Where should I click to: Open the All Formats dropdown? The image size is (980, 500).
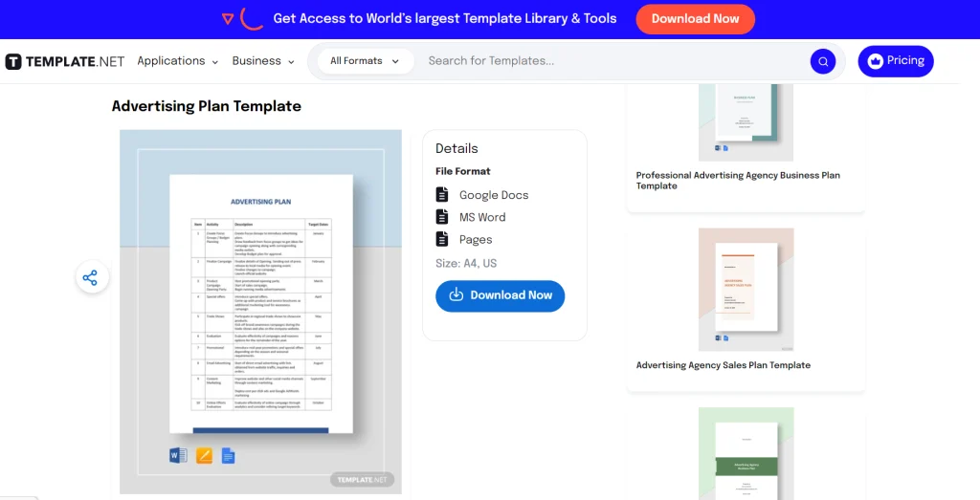[365, 61]
